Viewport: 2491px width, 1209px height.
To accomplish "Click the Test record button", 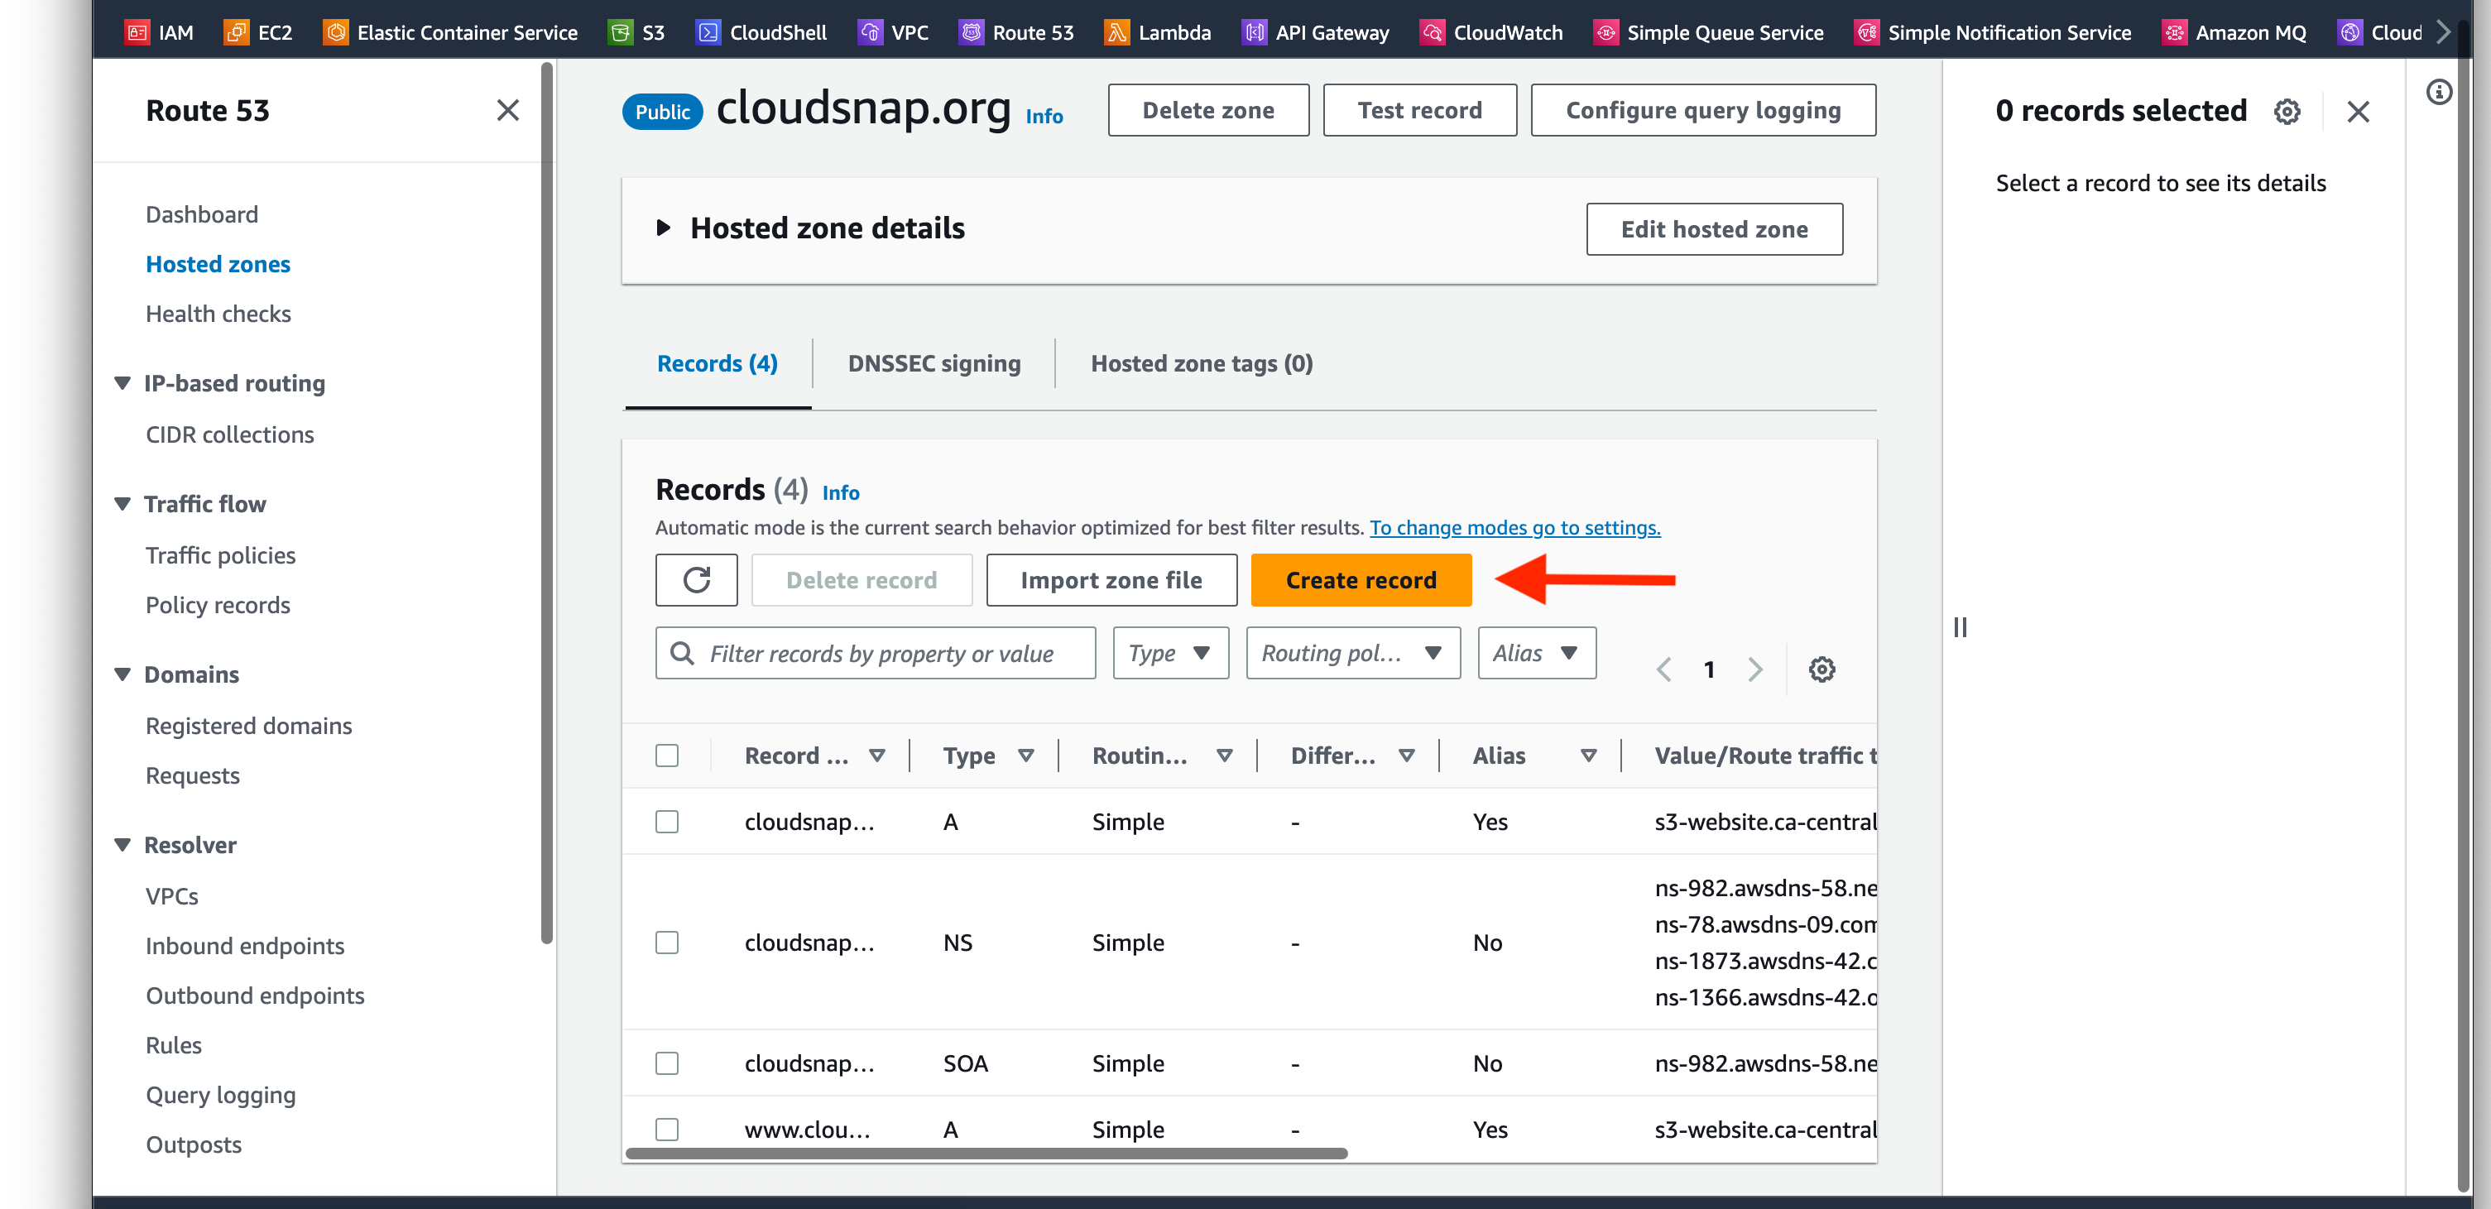I will 1419,110.
